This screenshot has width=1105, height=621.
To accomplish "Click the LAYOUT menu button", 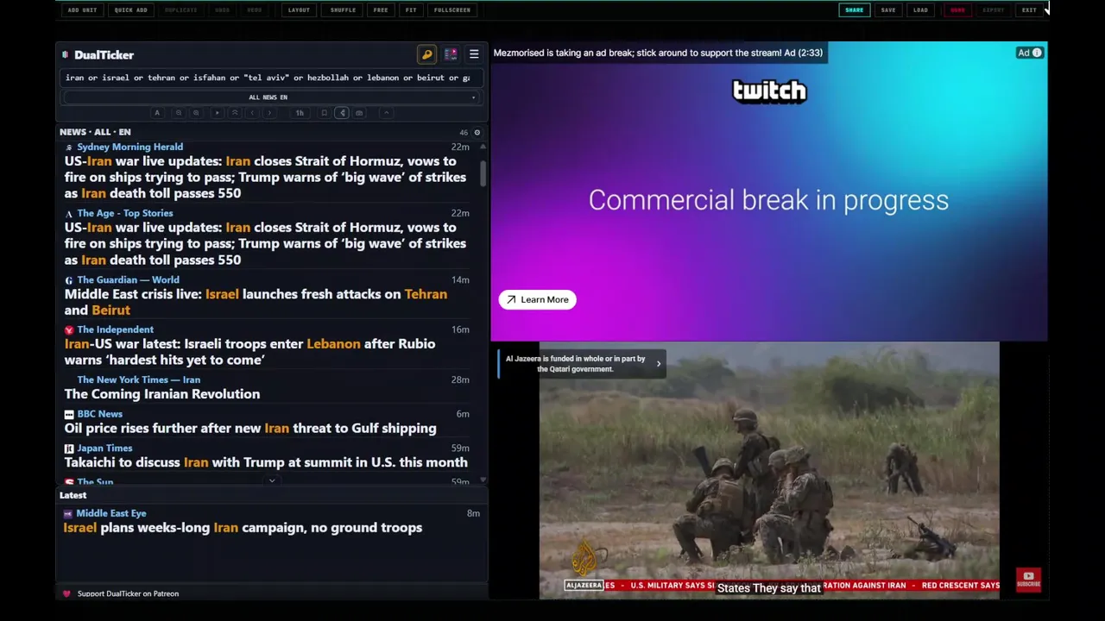I will pyautogui.click(x=299, y=10).
